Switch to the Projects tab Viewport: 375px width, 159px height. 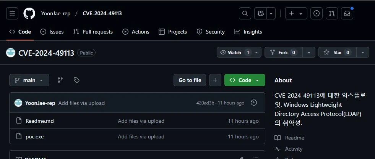click(173, 32)
